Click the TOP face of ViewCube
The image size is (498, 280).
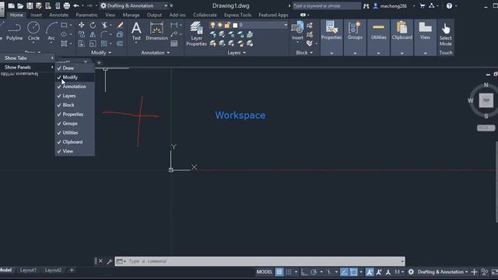coord(486,100)
